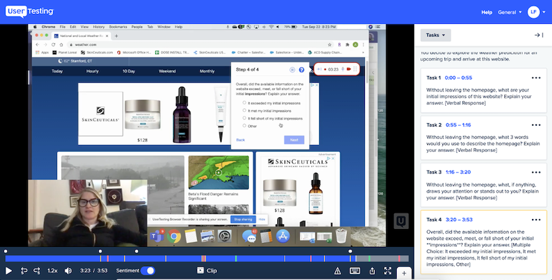Open a new Chrome tab
This screenshot has height=280, width=552.
[117, 36]
